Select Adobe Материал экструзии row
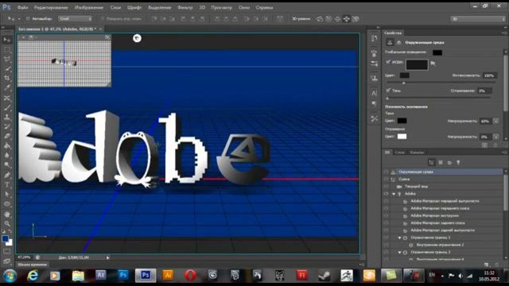509x286 pixels. (447, 215)
